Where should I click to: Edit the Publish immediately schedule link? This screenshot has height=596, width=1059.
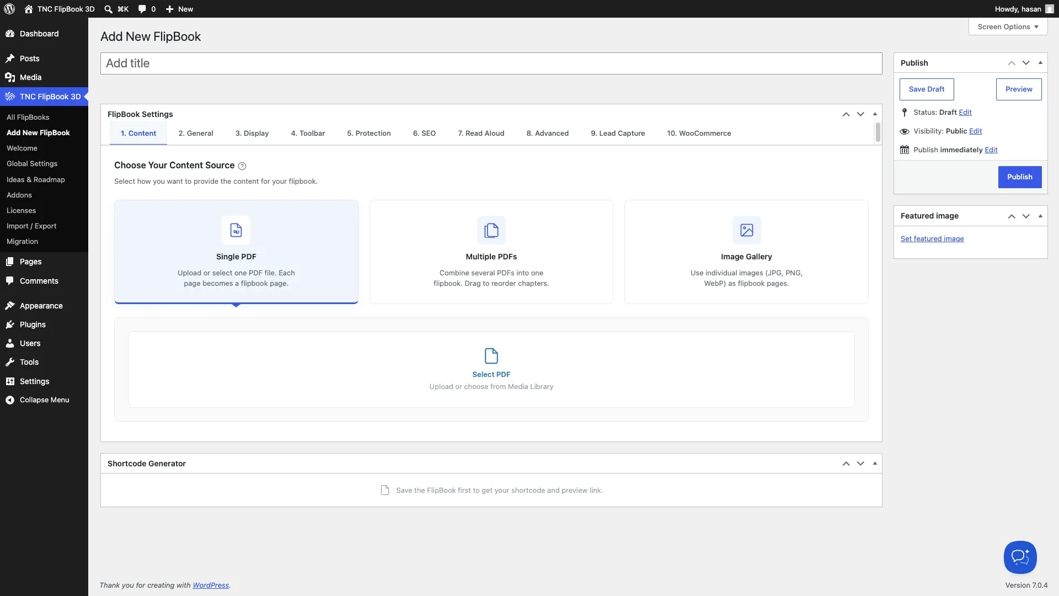tap(991, 150)
